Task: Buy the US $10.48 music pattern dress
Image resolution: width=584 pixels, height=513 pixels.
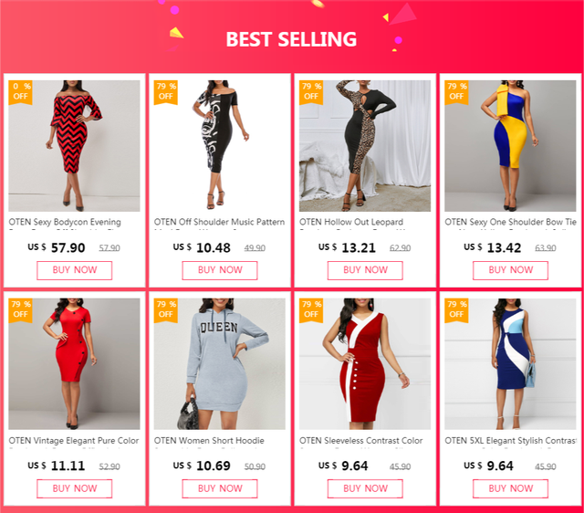Action: pos(220,270)
